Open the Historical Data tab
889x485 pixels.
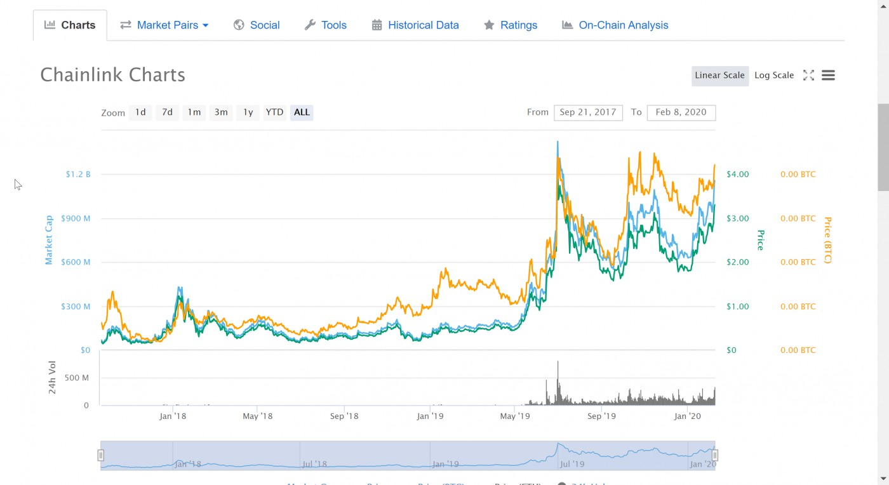click(415, 25)
